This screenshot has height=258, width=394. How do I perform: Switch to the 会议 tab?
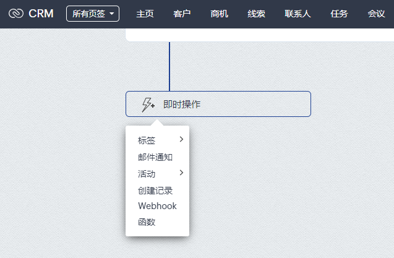(376, 14)
